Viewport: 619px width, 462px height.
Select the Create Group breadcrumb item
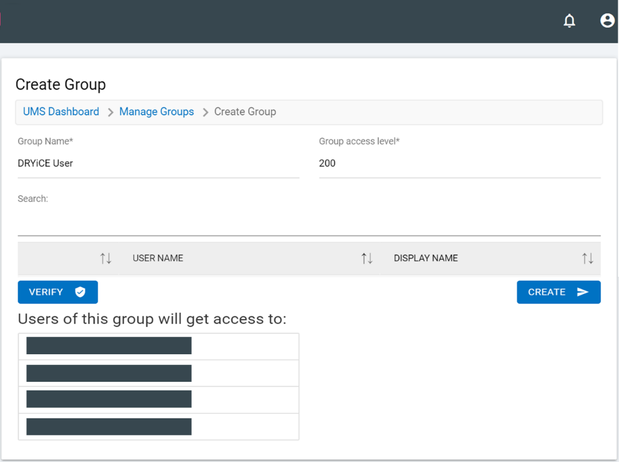245,112
